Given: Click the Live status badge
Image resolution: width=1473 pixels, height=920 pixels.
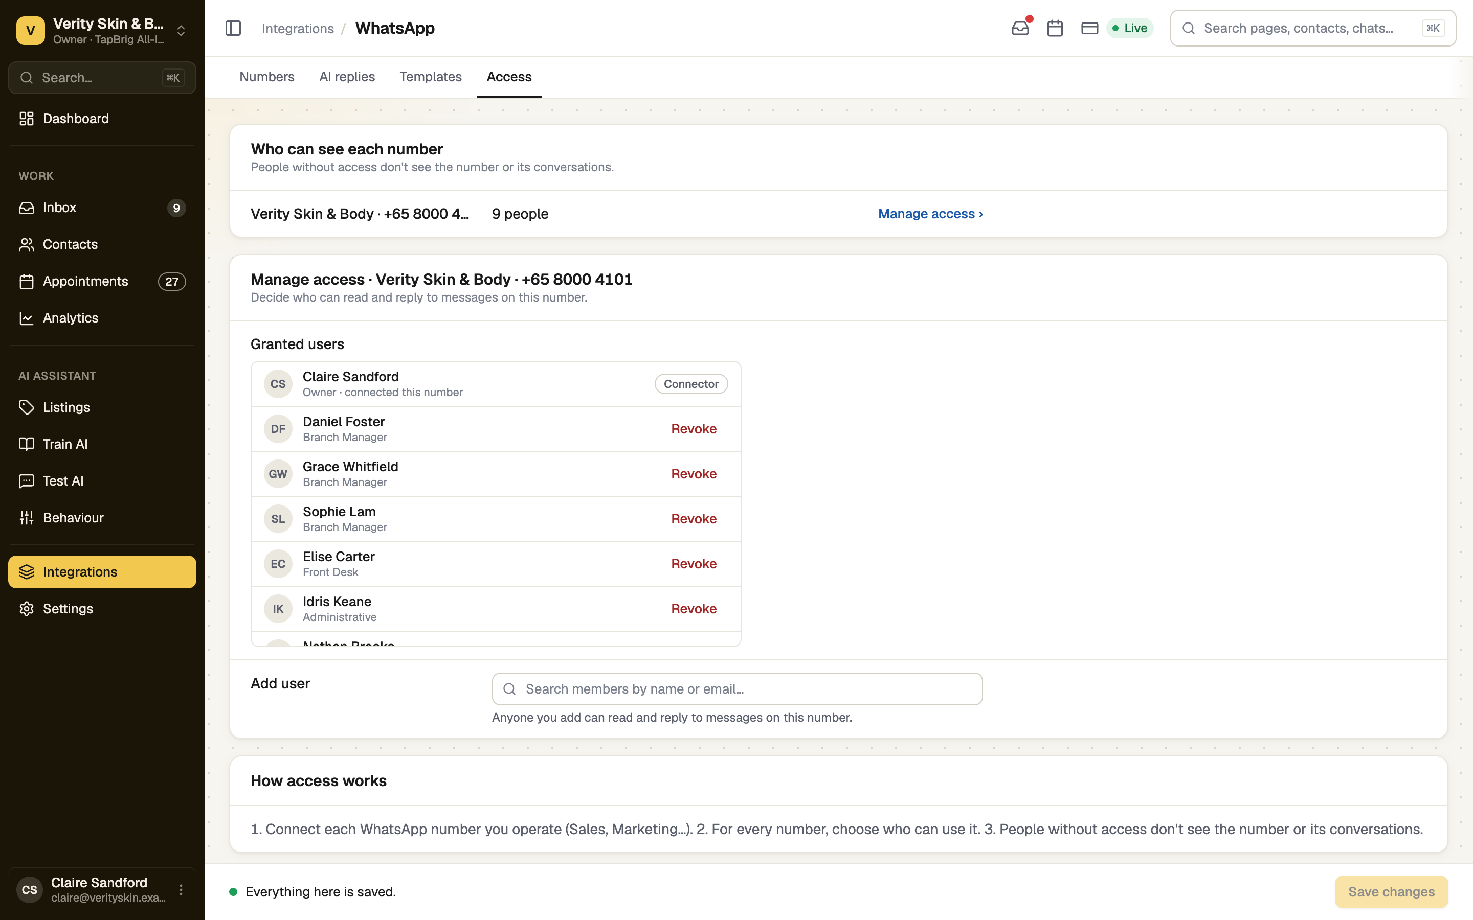Looking at the screenshot, I should click(x=1130, y=28).
